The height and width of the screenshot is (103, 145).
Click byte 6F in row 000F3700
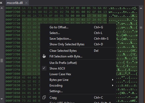94,12
